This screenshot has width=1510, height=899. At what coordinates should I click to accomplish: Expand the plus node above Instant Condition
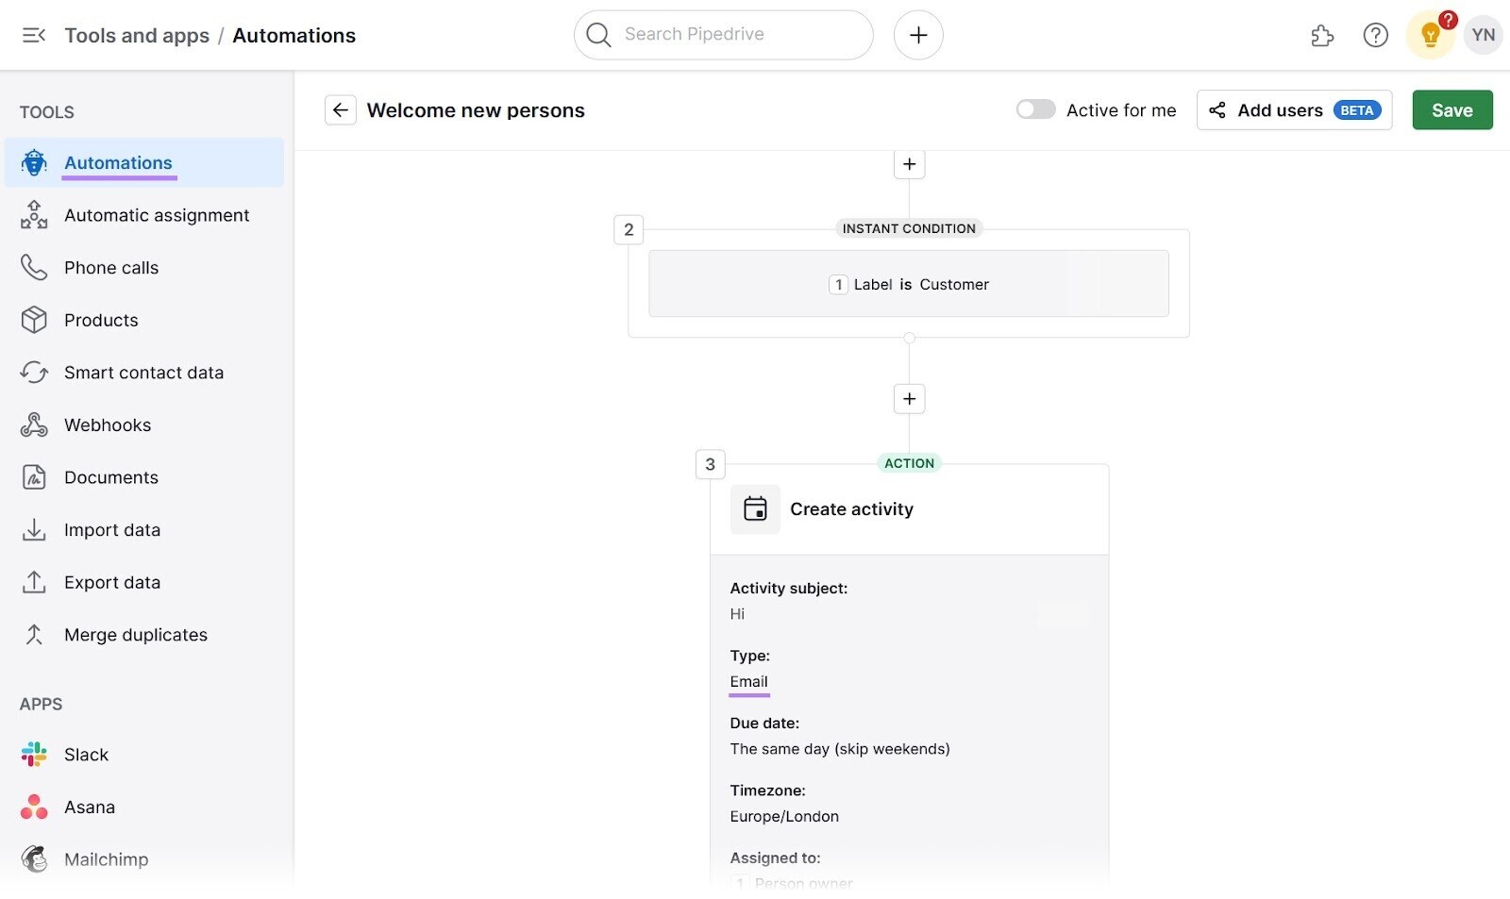(909, 163)
